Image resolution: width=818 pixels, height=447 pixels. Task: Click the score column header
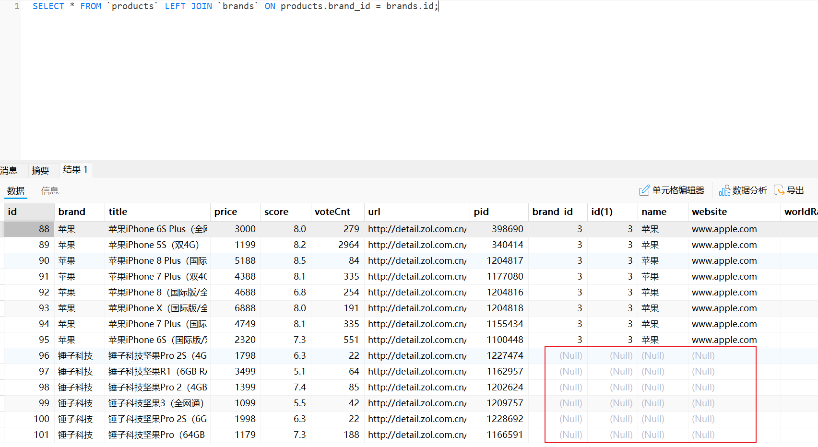[x=276, y=212]
